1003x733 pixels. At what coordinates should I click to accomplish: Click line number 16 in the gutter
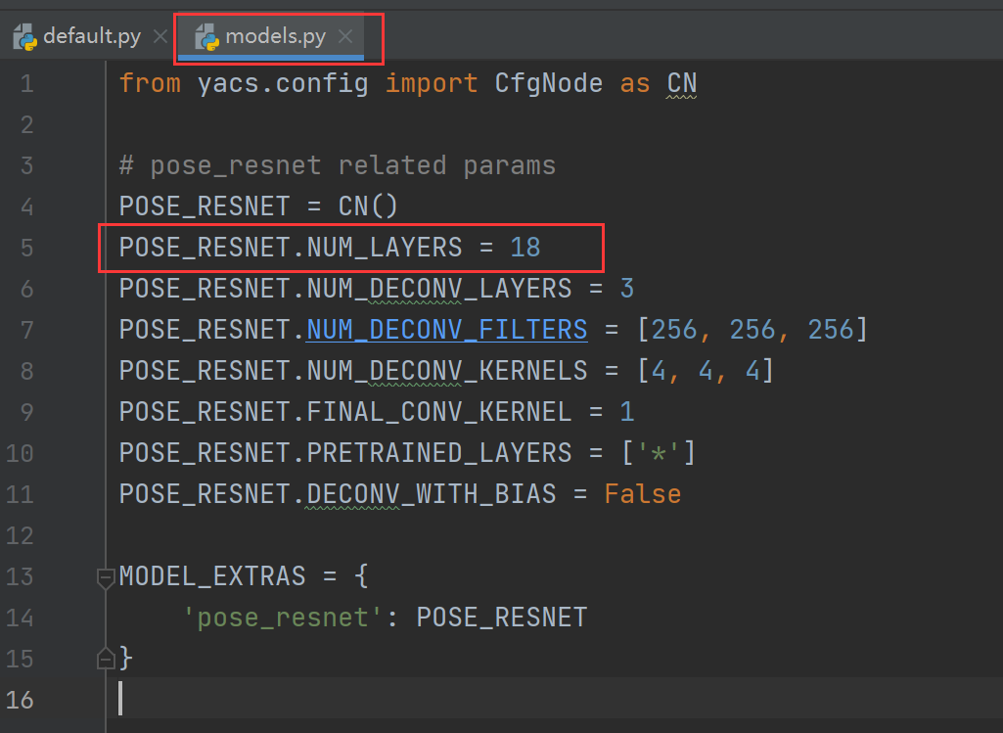click(x=20, y=700)
